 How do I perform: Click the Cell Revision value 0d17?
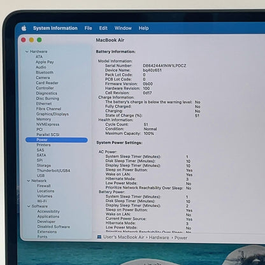click(147, 93)
